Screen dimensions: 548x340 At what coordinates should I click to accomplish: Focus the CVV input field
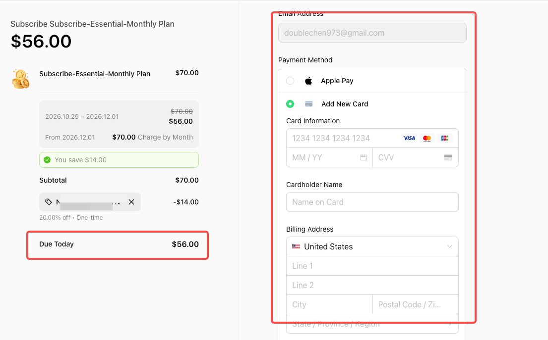[416, 157]
